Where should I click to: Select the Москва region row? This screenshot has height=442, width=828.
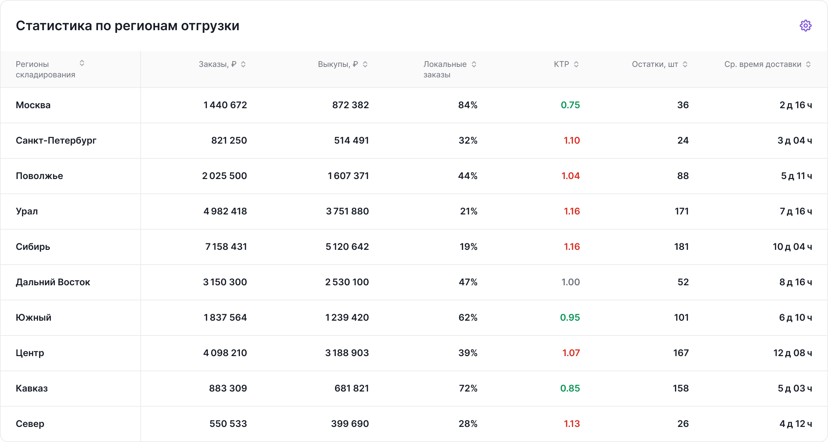pos(414,105)
